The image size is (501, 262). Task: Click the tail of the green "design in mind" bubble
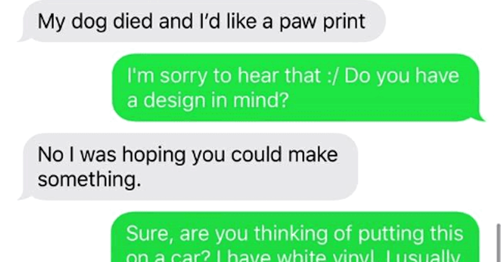point(478,118)
